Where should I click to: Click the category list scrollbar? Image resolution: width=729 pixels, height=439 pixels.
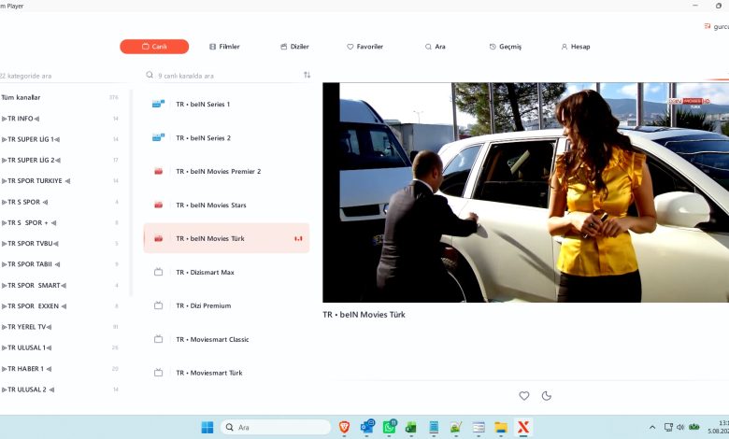[x=131, y=192]
